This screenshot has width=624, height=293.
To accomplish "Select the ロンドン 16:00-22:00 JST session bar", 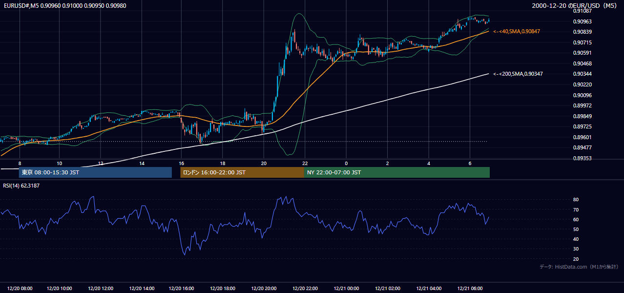I will pyautogui.click(x=242, y=172).
